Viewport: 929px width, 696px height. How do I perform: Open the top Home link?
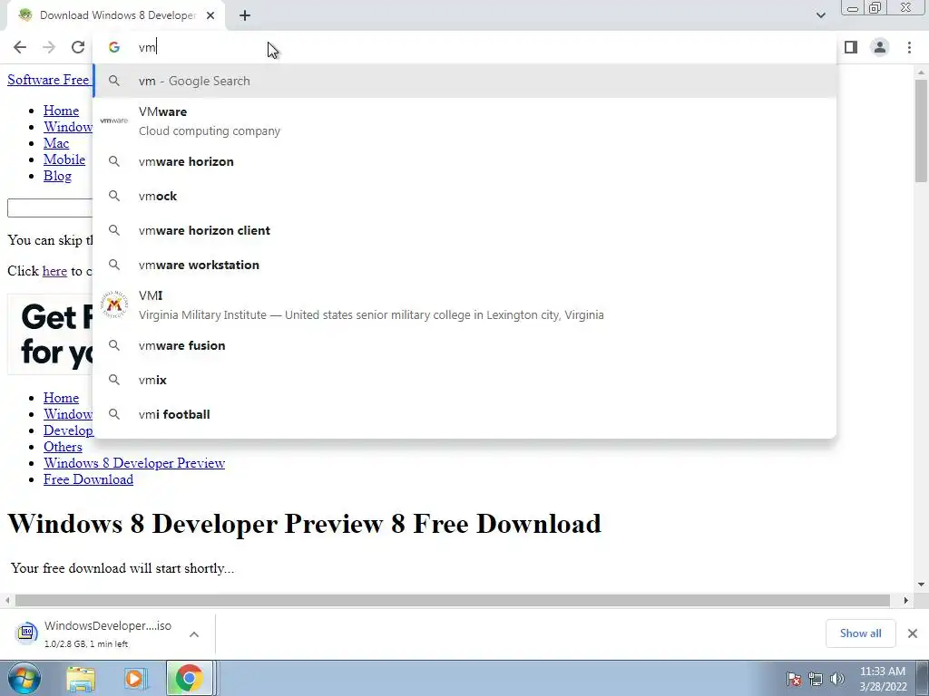[61, 111]
